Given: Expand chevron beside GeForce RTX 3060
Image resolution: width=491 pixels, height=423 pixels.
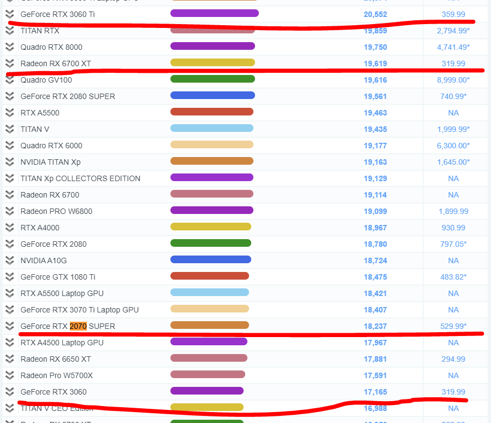Looking at the screenshot, I should pyautogui.click(x=10, y=392).
